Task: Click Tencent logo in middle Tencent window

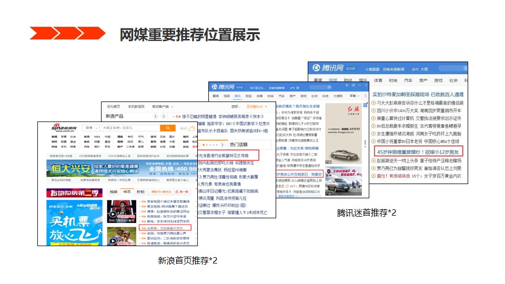Action: click(223, 87)
